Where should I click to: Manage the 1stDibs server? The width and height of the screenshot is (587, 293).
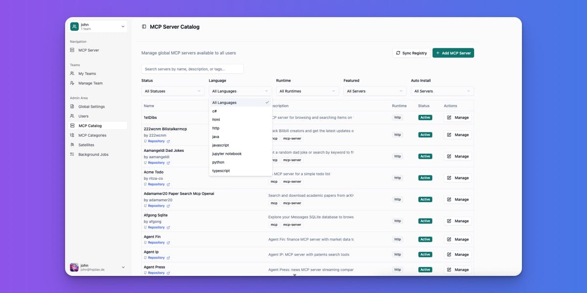click(457, 117)
